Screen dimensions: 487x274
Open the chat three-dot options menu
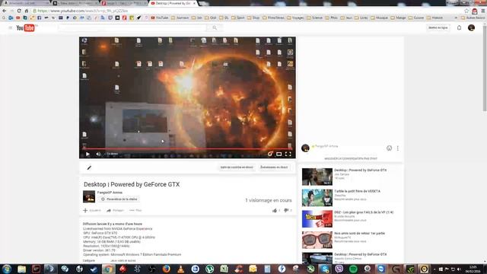pos(397,148)
